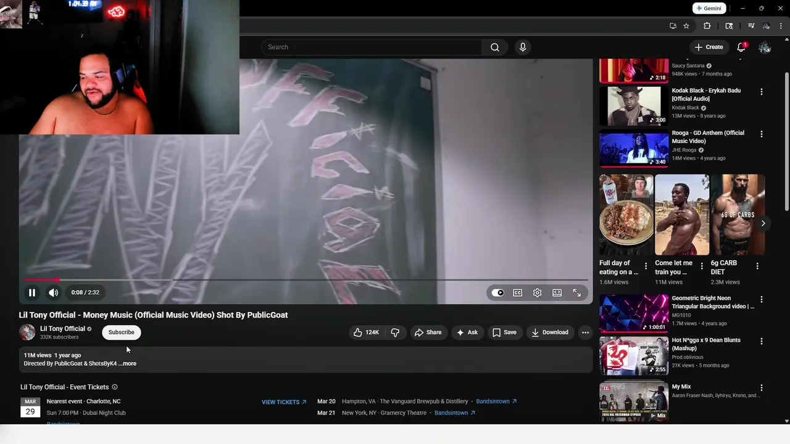Switch to theater mode

coord(557,293)
